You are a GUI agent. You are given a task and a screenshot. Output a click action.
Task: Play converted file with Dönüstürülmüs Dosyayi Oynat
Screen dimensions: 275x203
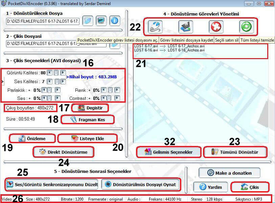tap(140, 184)
